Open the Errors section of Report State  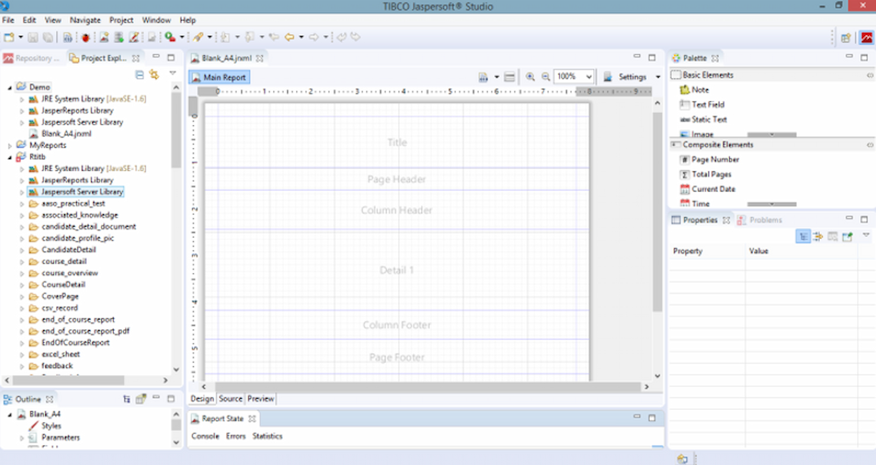click(x=236, y=436)
